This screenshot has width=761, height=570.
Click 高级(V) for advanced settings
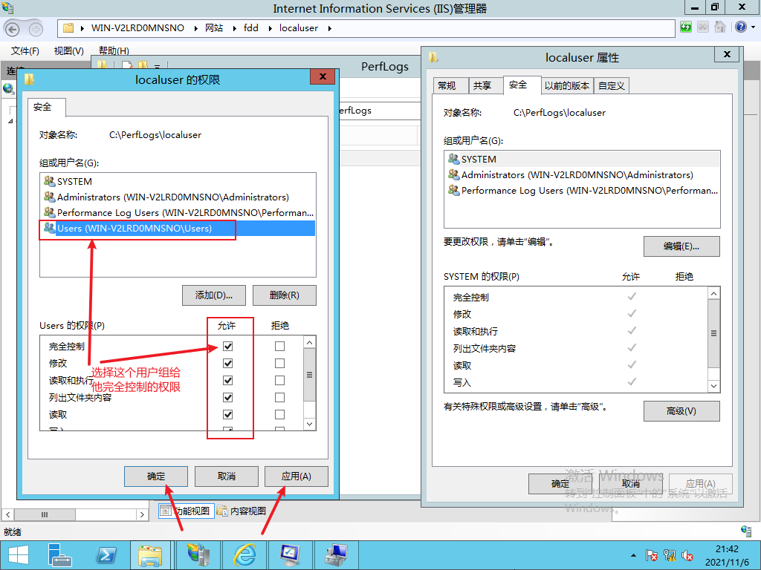681,411
